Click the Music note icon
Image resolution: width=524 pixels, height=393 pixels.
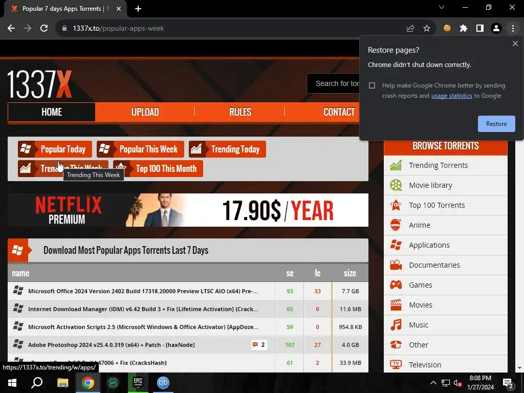(x=396, y=325)
